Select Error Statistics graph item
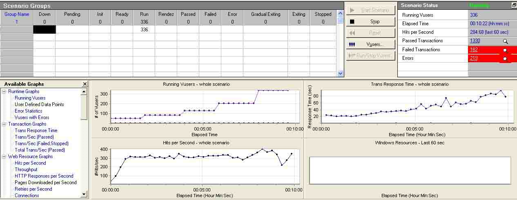517x200 pixels. pyautogui.click(x=29, y=111)
